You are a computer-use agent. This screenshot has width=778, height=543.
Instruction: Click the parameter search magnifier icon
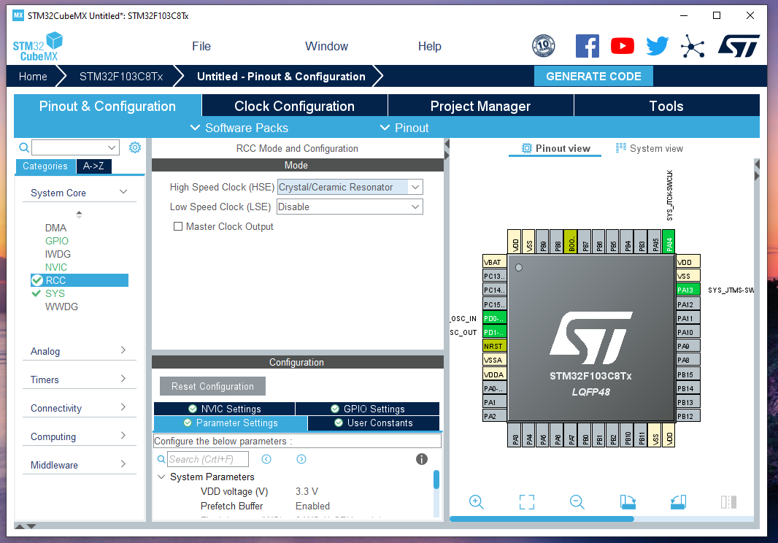(x=161, y=459)
